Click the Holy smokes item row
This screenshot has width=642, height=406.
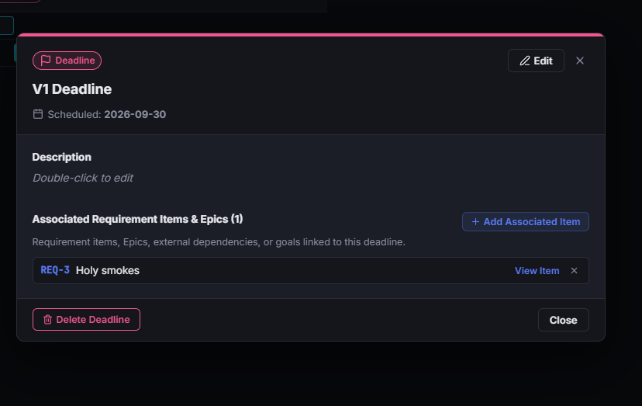tap(311, 271)
